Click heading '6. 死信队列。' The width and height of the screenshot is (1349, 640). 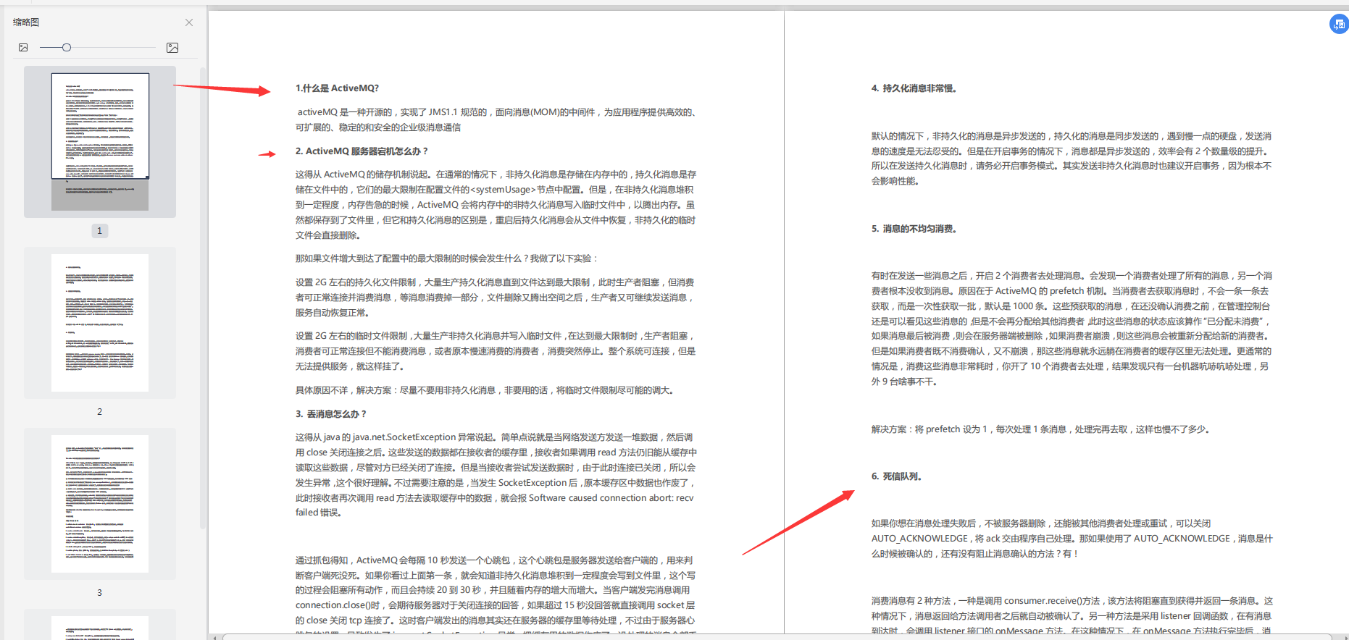897,476
